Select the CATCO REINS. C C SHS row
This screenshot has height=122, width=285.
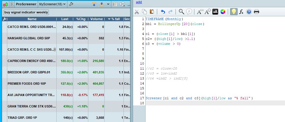coord(66,49)
